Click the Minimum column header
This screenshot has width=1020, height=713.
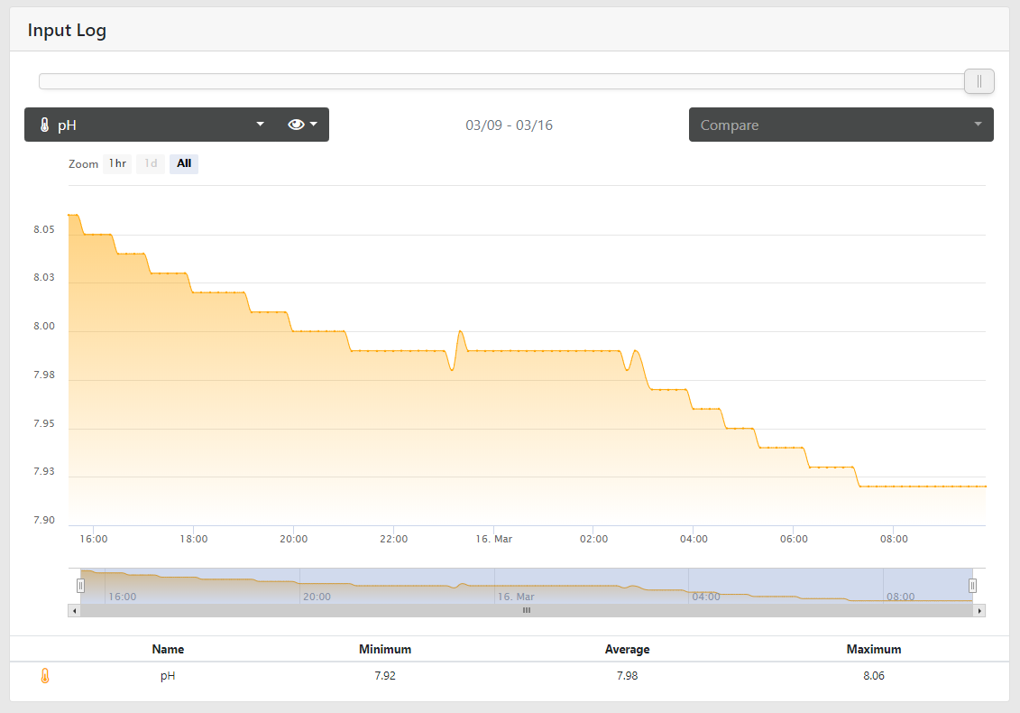coord(385,649)
